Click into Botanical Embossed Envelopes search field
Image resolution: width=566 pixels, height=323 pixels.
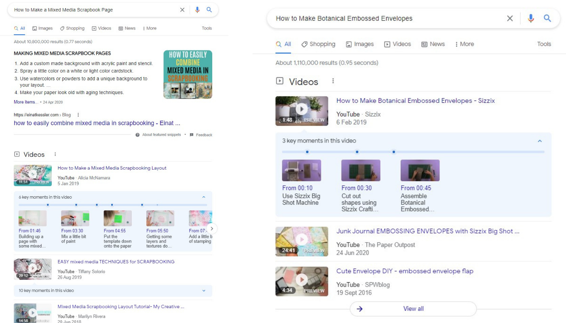tap(388, 18)
